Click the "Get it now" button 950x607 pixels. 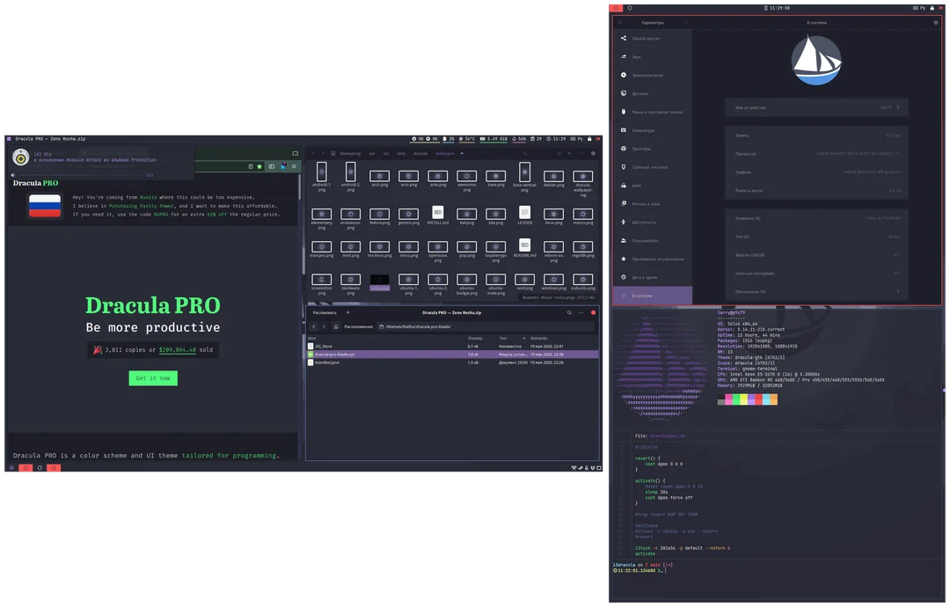[x=152, y=377]
